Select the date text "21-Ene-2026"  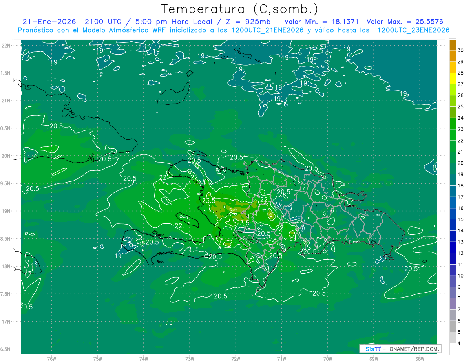point(49,22)
